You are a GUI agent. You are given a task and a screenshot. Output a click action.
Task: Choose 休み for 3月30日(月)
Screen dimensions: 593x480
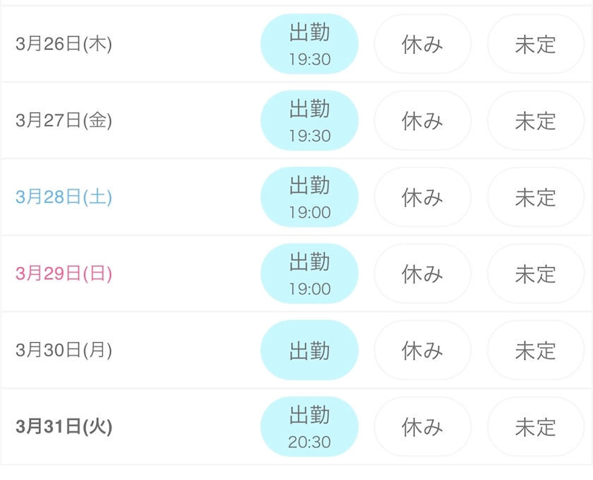coord(422,350)
